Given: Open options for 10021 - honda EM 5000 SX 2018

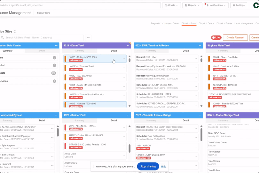Looking at the screenshot, I should click(x=124, y=86).
